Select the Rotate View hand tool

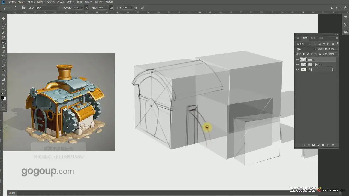[4, 80]
